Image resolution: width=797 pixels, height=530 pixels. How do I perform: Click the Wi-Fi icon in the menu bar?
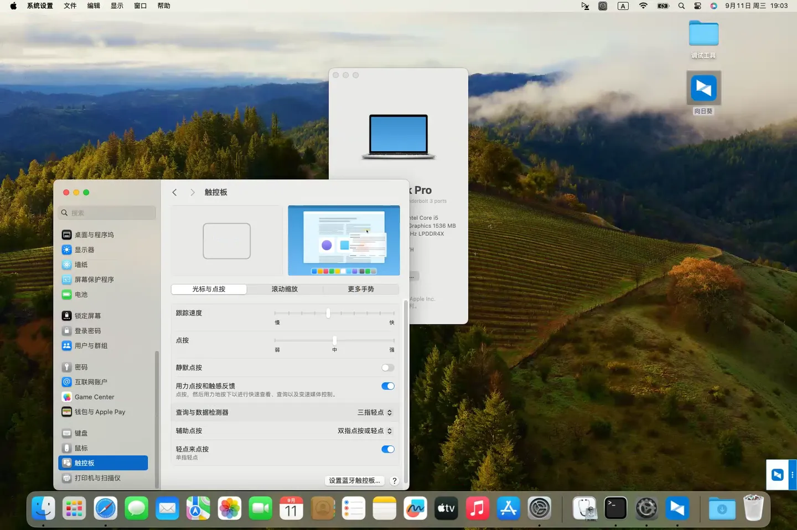(x=643, y=6)
